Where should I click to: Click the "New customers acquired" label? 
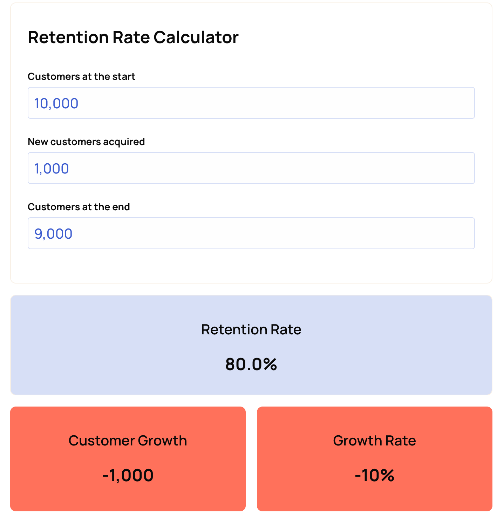tap(86, 142)
